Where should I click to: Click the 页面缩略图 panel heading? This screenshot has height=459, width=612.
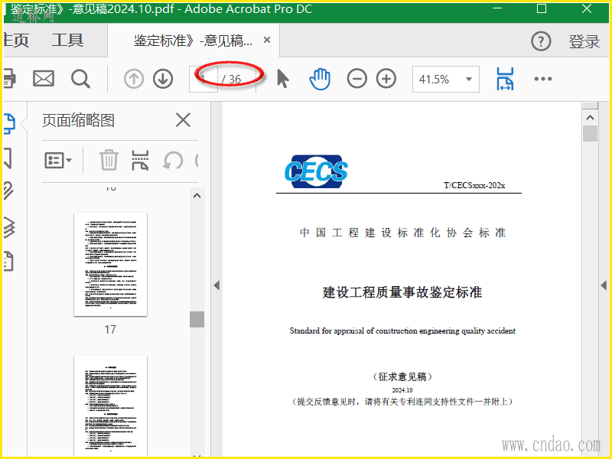coord(79,120)
